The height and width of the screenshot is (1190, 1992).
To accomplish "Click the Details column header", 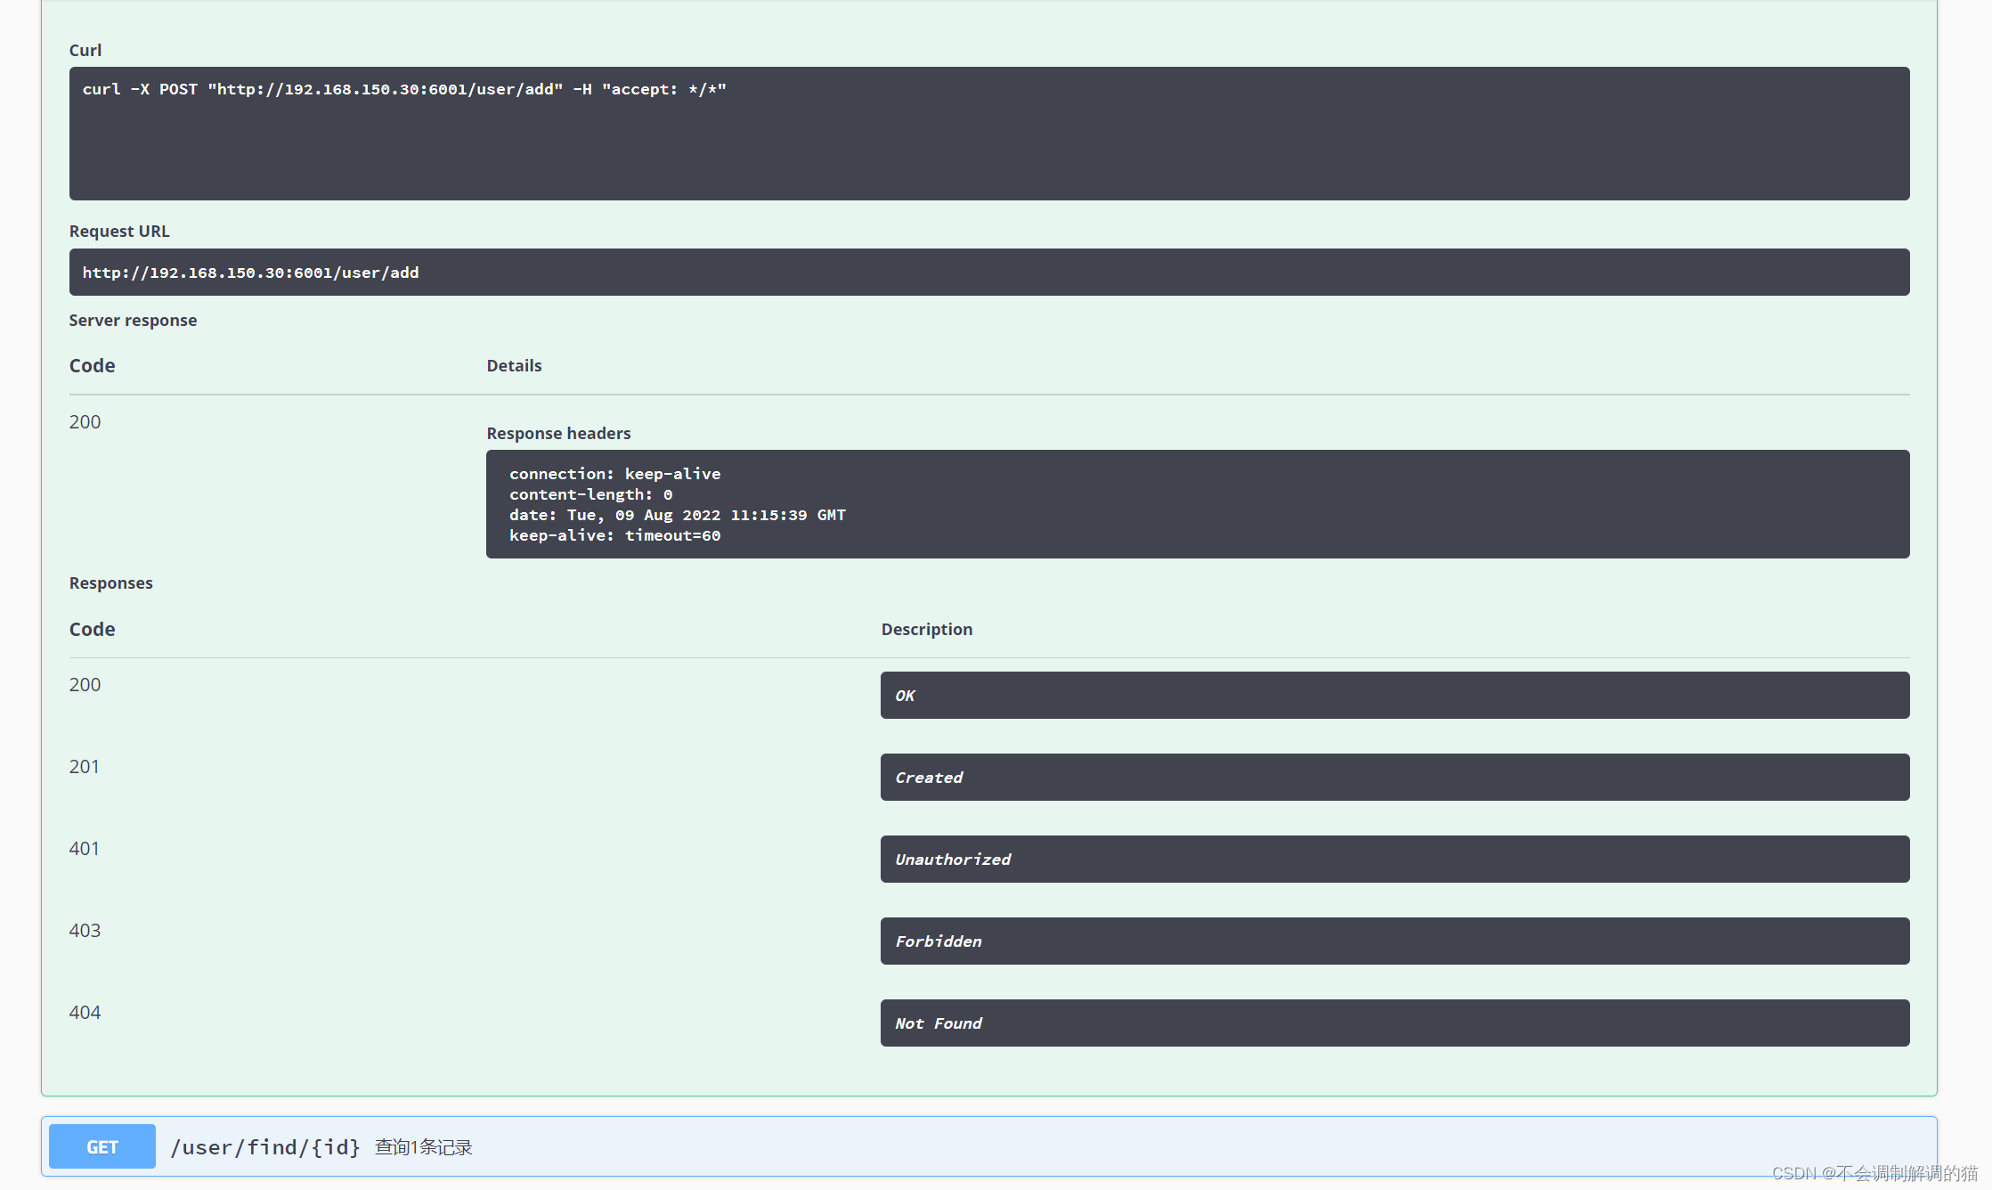I will [514, 365].
